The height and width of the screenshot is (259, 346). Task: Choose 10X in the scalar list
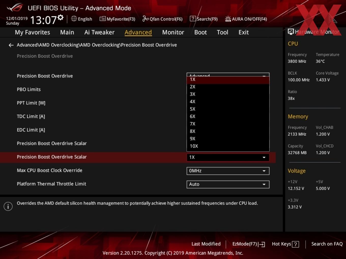[228, 146]
